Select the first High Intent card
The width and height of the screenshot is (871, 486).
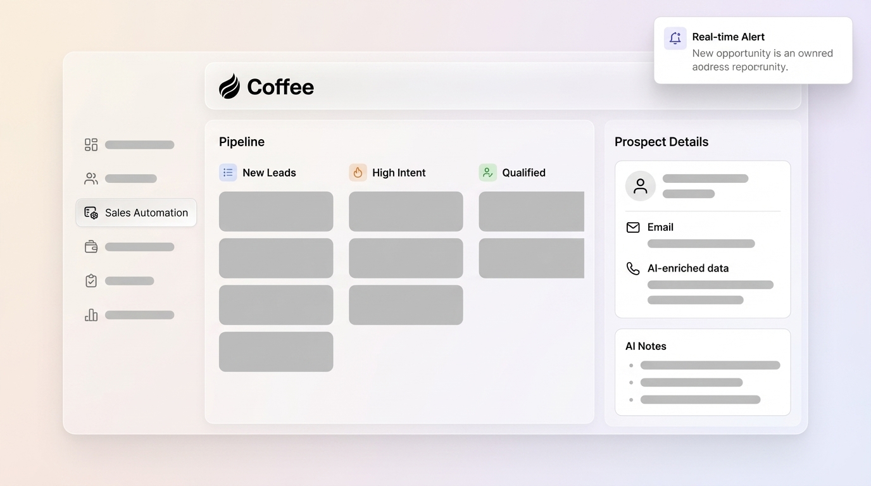(x=406, y=211)
